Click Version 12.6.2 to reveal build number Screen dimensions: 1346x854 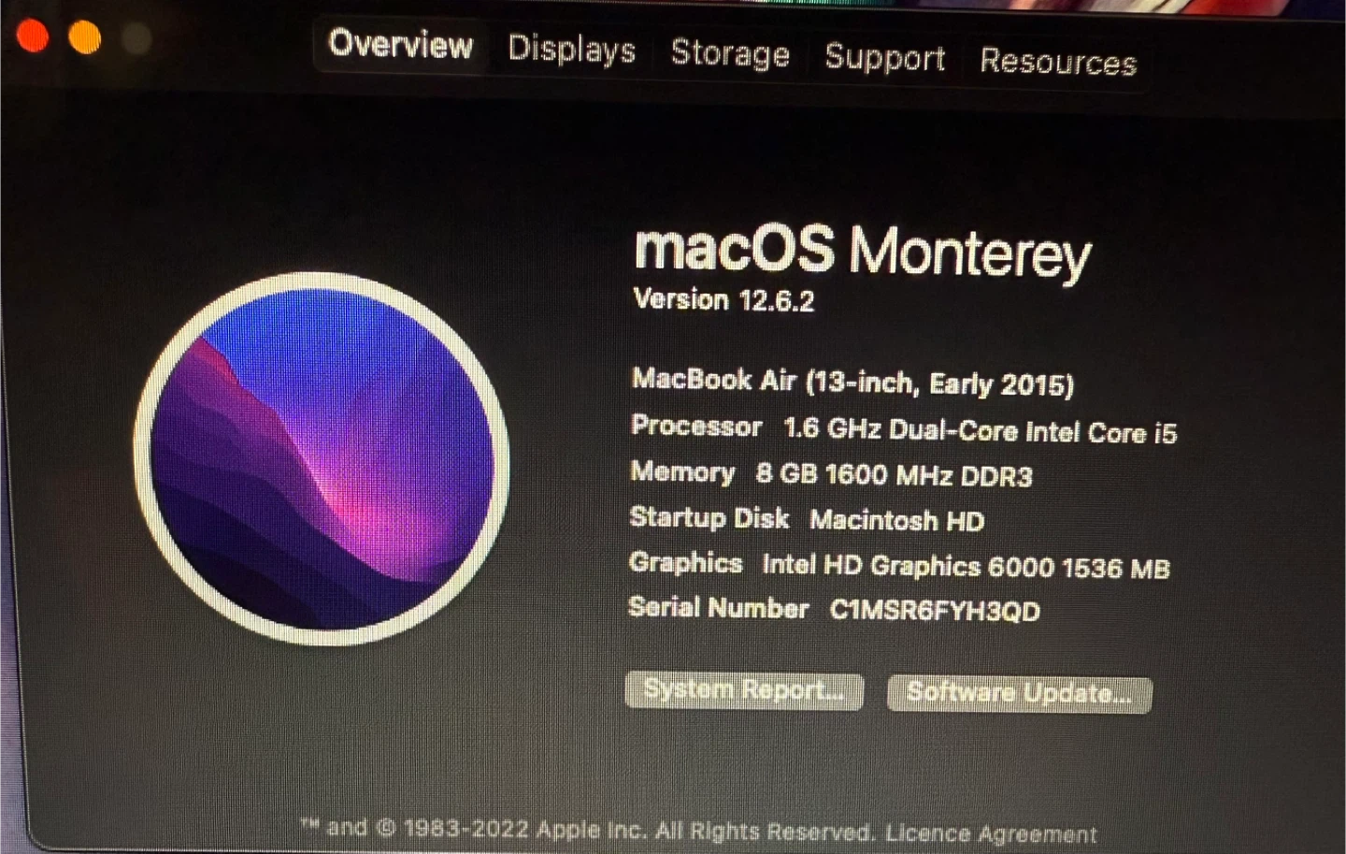[x=723, y=300]
